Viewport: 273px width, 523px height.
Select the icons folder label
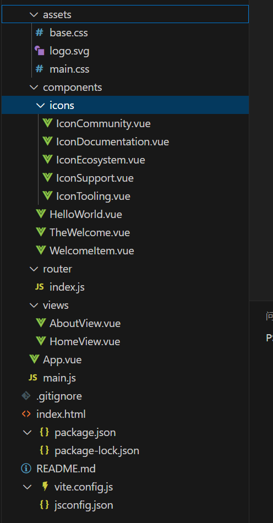pos(62,105)
